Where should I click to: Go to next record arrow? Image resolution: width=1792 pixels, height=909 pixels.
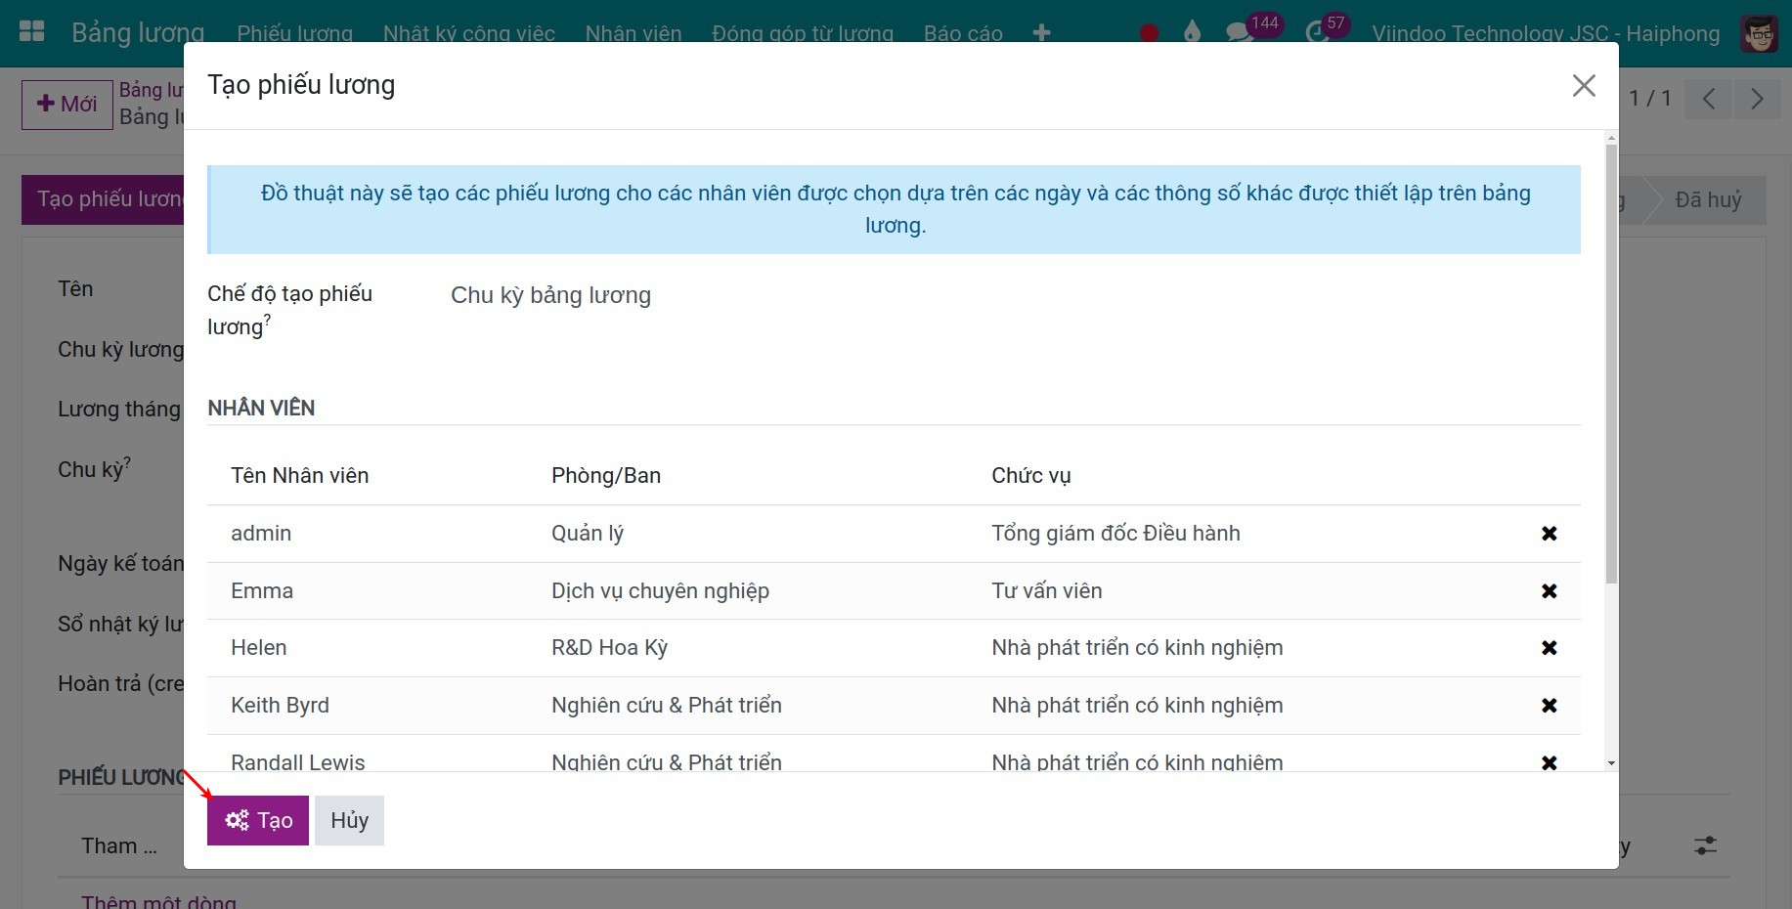(x=1757, y=99)
